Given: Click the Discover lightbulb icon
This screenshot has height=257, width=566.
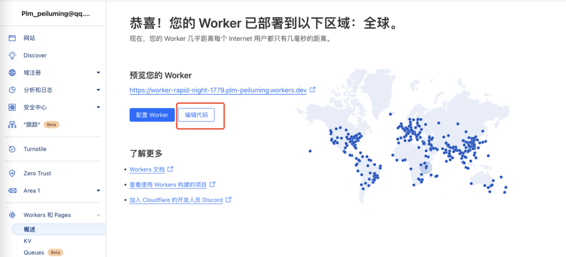Looking at the screenshot, I should [12, 55].
